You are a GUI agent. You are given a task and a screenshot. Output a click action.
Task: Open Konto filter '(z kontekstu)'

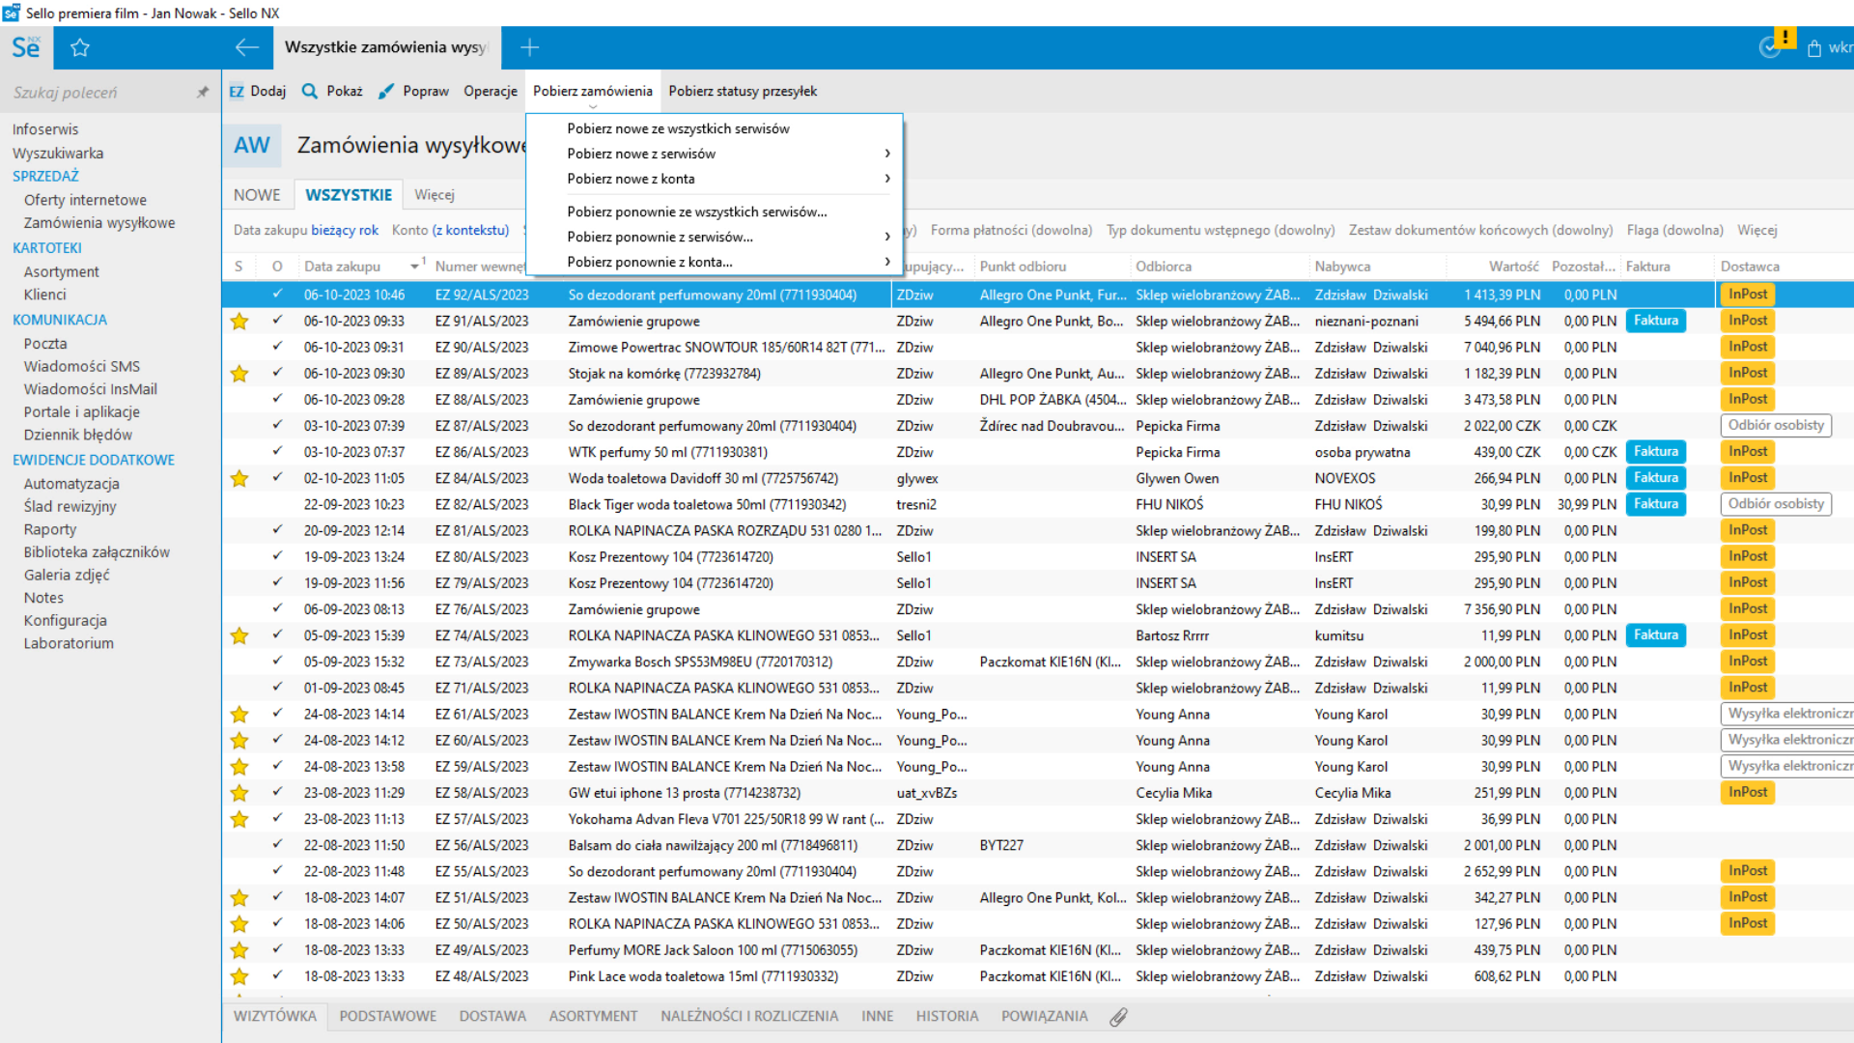[x=470, y=230]
